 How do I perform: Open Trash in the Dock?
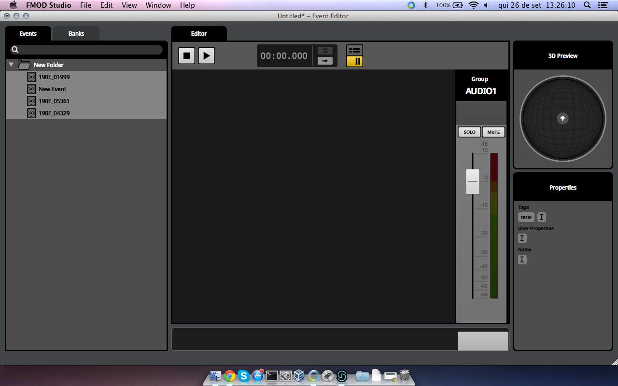[x=405, y=376]
